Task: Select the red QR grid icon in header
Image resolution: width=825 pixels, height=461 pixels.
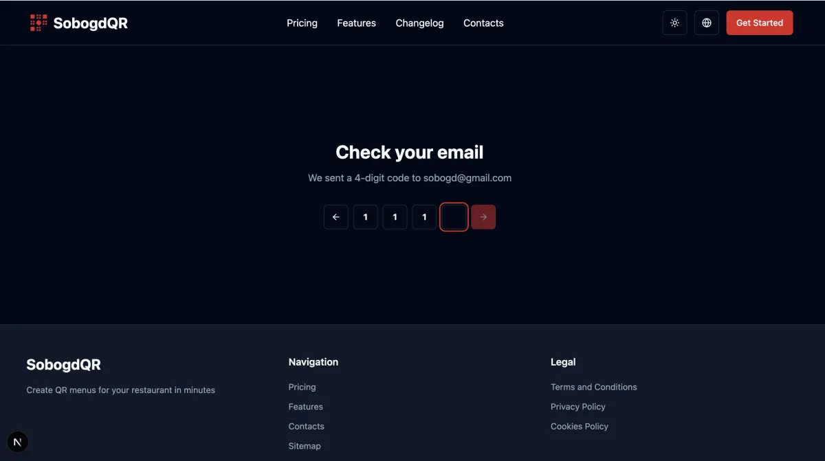Action: point(38,22)
